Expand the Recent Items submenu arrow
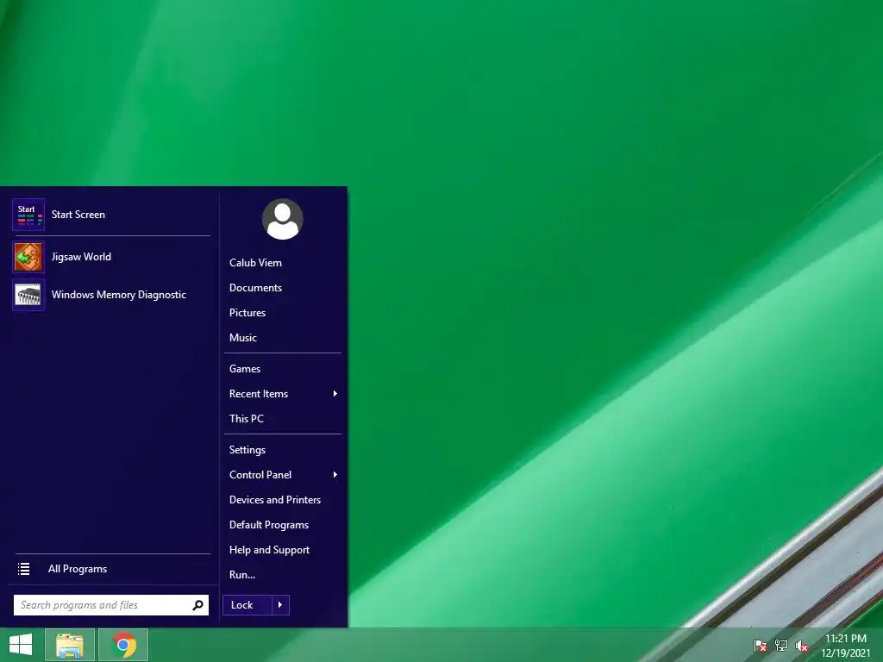The width and height of the screenshot is (883, 662). [x=335, y=393]
